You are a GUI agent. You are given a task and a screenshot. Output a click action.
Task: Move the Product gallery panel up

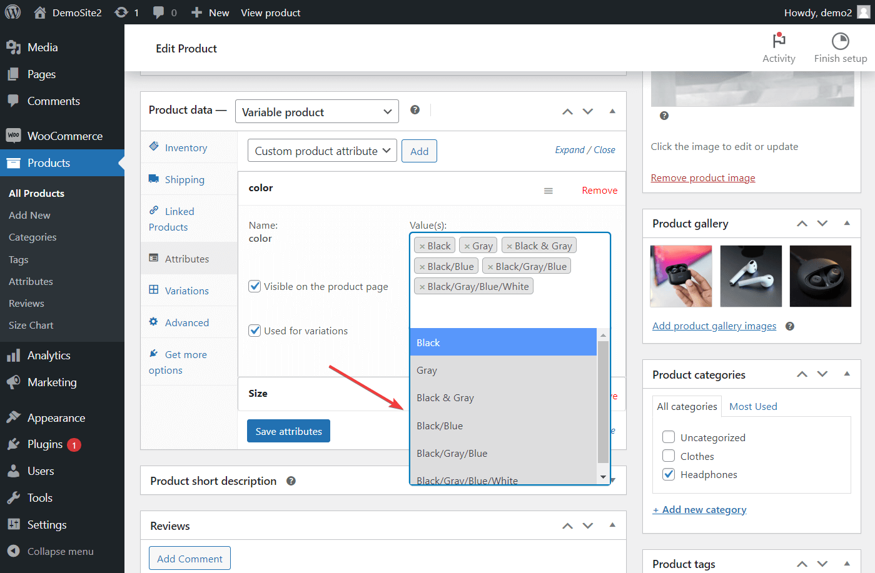coord(802,224)
